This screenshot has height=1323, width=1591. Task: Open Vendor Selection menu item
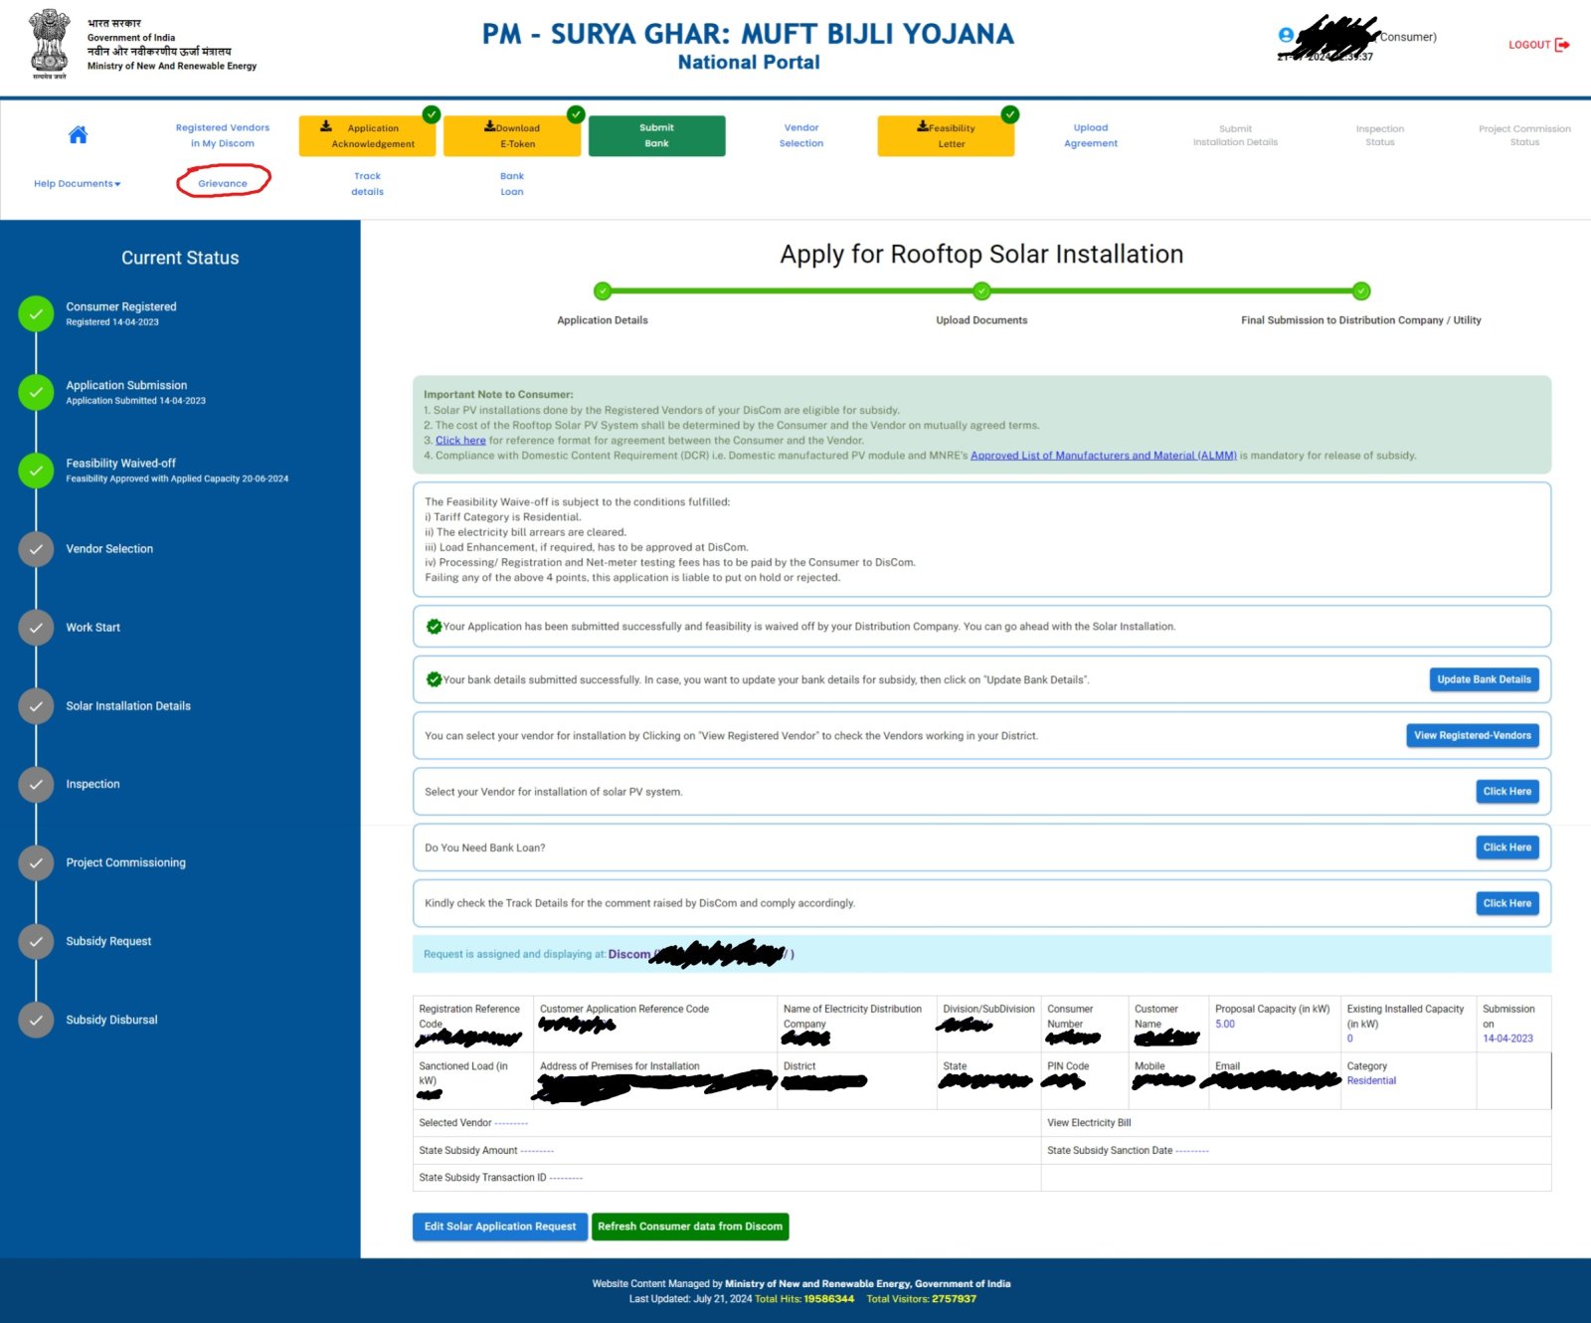pos(801,135)
